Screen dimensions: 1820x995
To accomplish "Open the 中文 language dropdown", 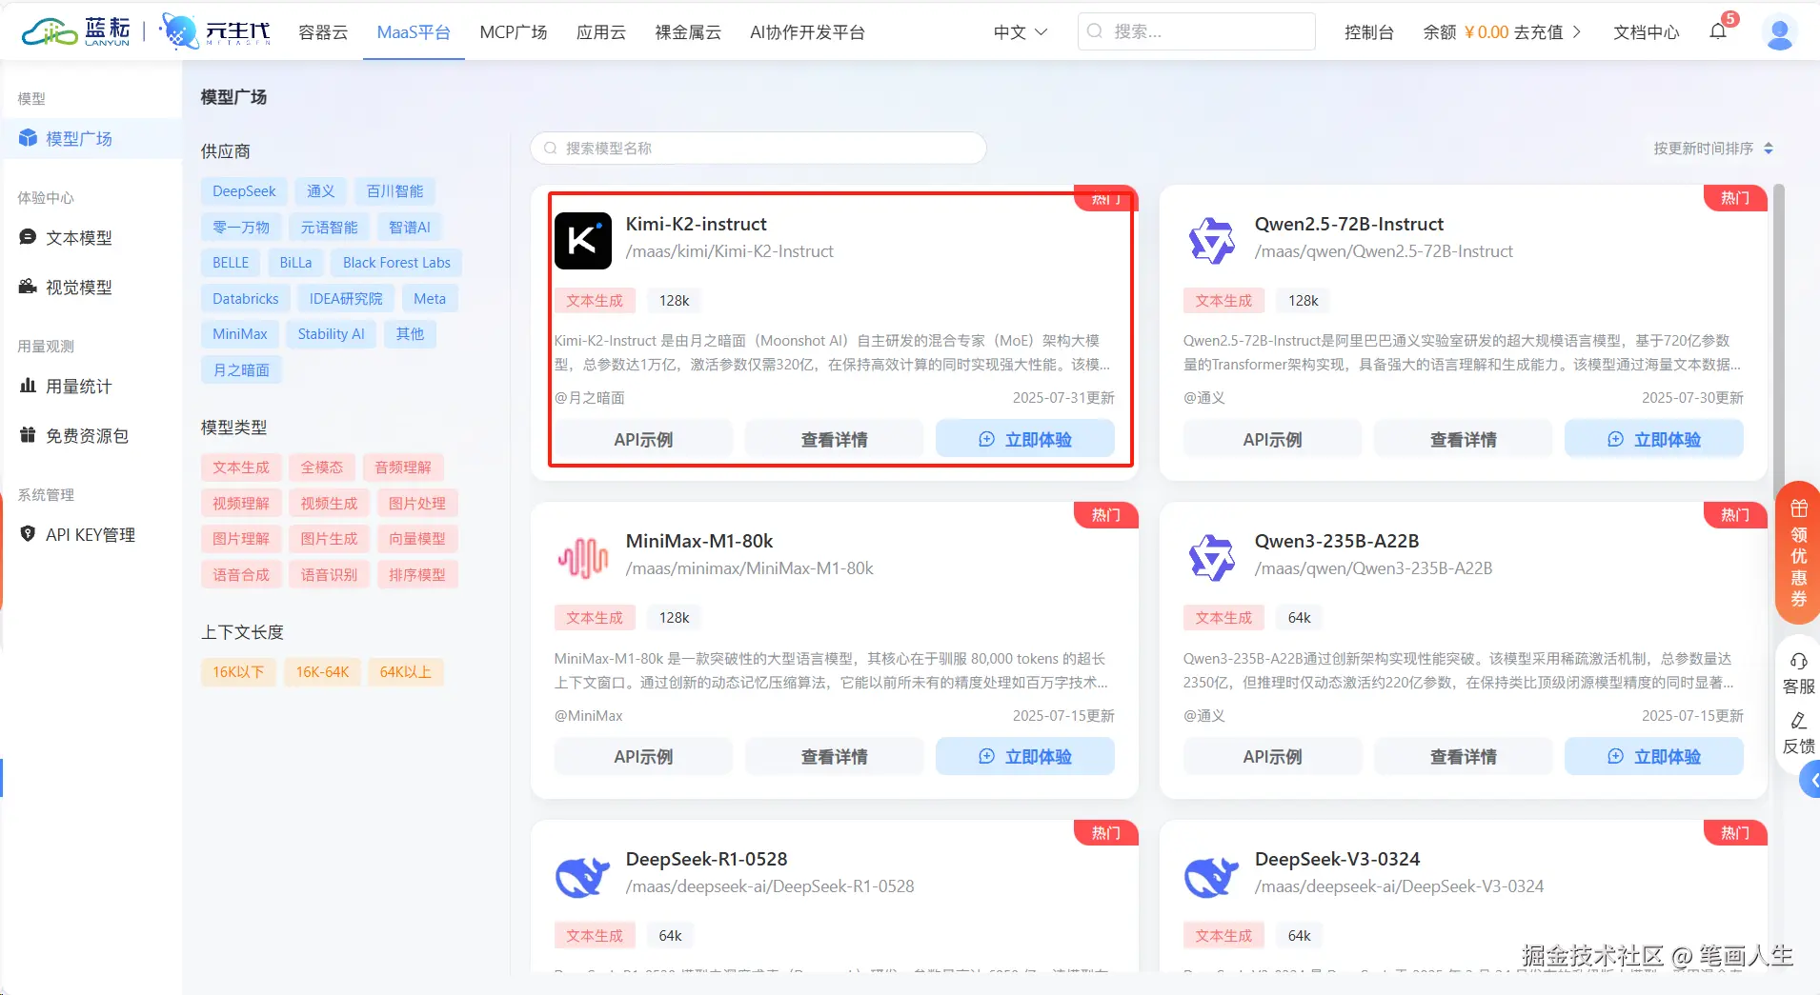I will [x=1020, y=31].
